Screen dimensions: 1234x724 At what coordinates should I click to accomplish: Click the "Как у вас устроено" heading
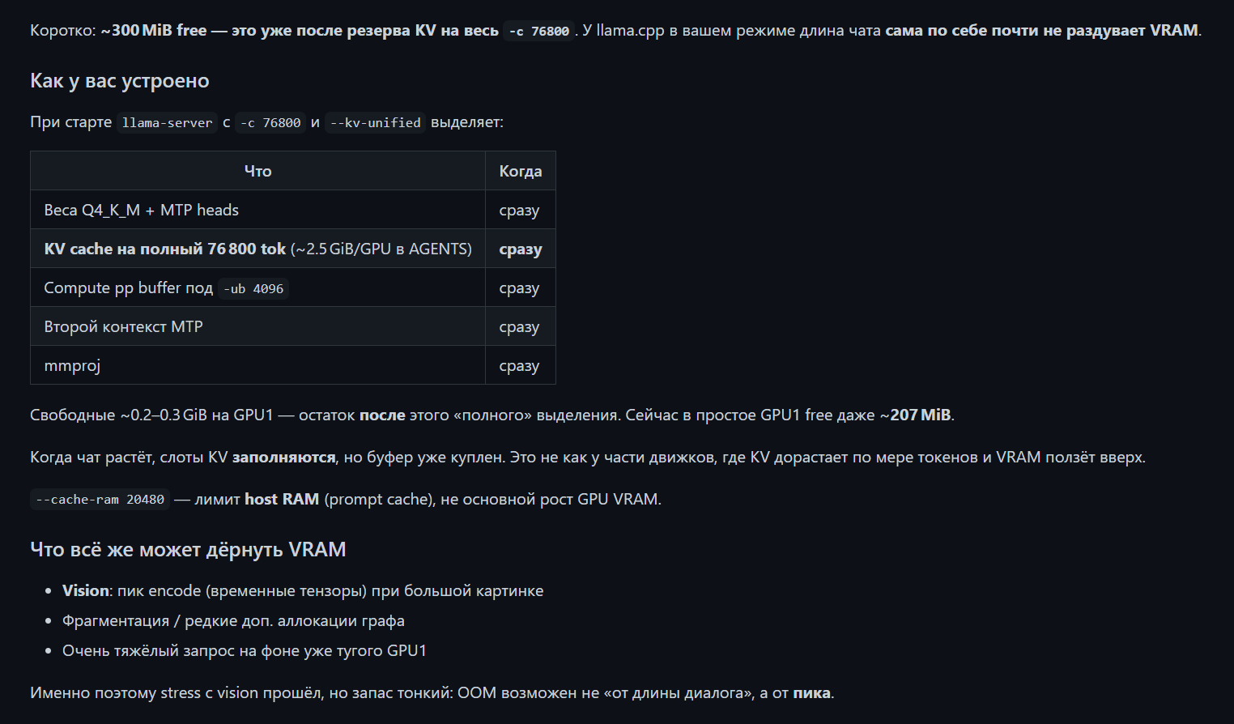120,81
